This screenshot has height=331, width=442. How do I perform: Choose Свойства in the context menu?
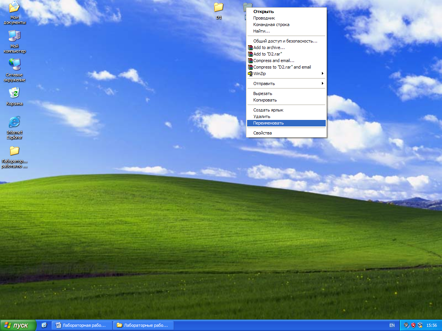coord(286,133)
